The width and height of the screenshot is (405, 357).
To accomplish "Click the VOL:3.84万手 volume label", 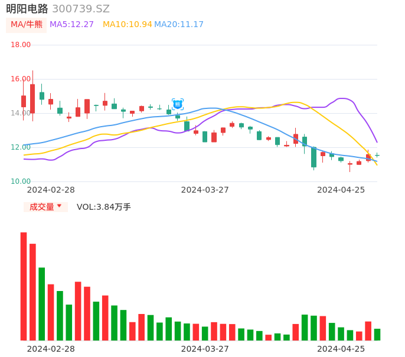I will tap(104, 207).
